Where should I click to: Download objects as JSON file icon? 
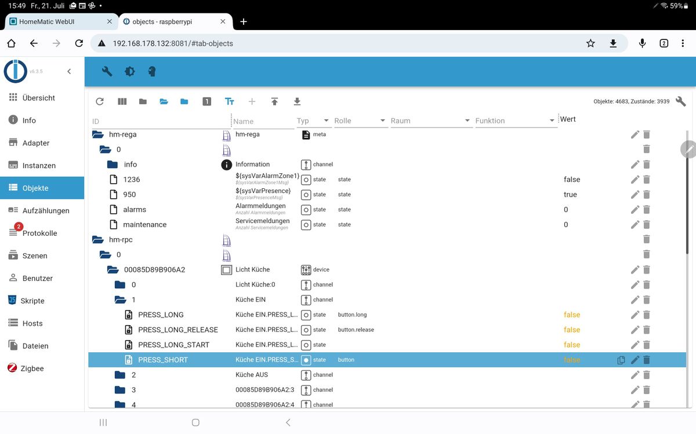coord(297,101)
